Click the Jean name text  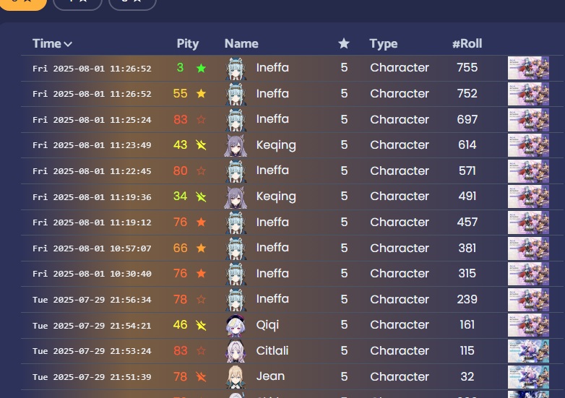270,376
